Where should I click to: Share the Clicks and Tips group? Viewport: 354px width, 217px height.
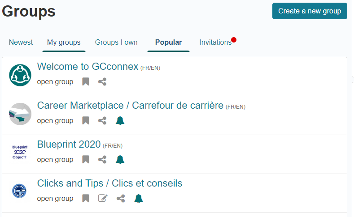pos(121,198)
